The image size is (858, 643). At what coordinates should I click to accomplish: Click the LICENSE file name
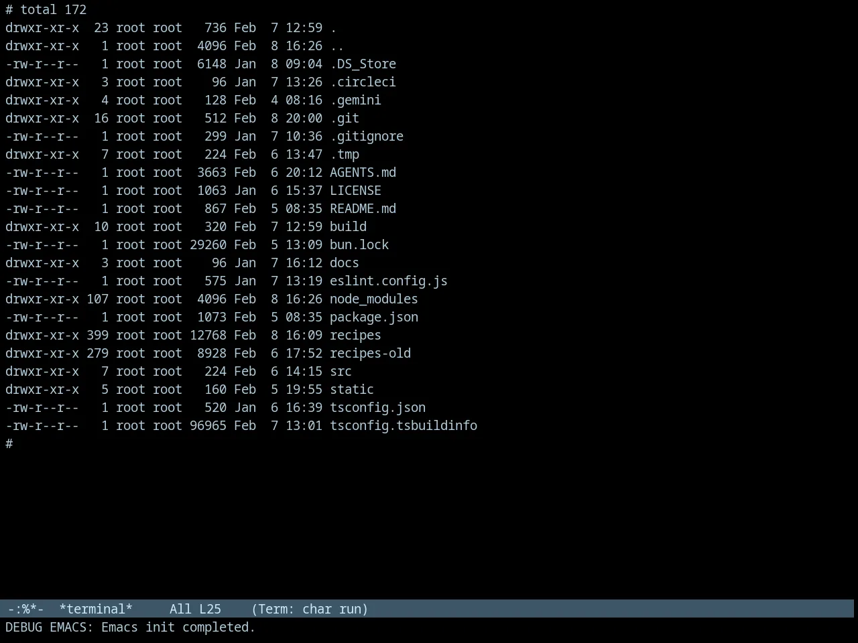click(355, 191)
